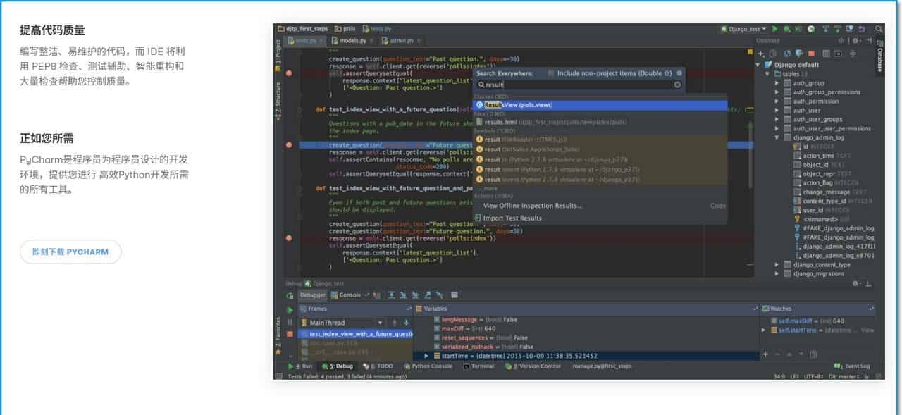Expand the auth_permission table node
Viewport: 902px width, 415px height.
click(777, 101)
